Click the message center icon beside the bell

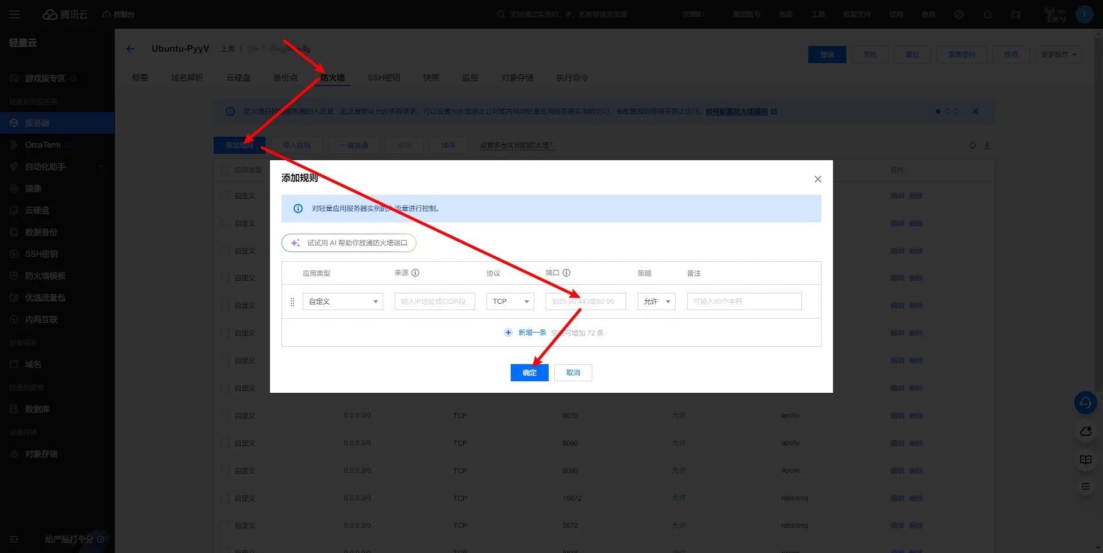coord(1016,14)
